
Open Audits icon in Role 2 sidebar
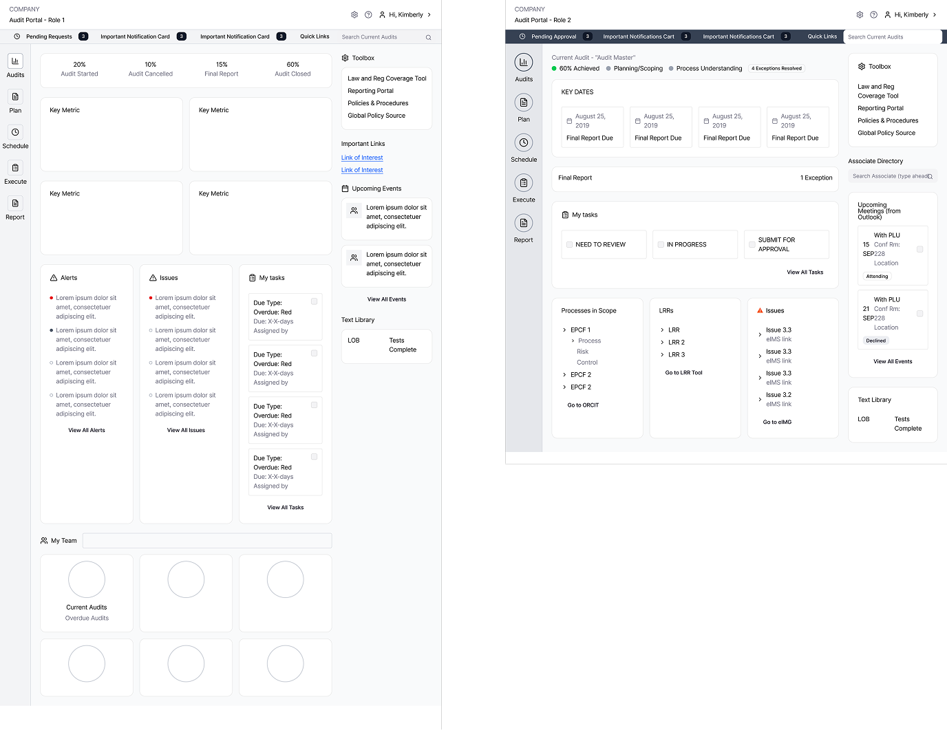(524, 63)
